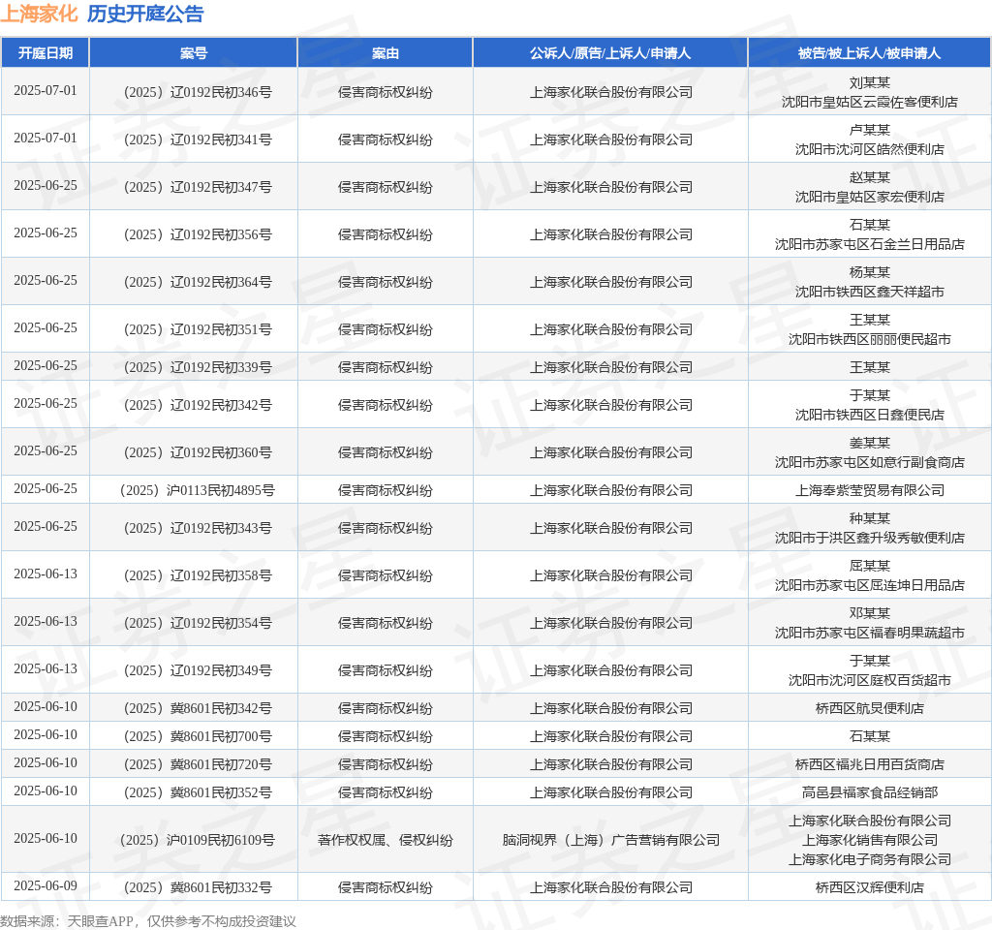Click case number 冀8601民初342号
992x930 pixels.
(198, 708)
